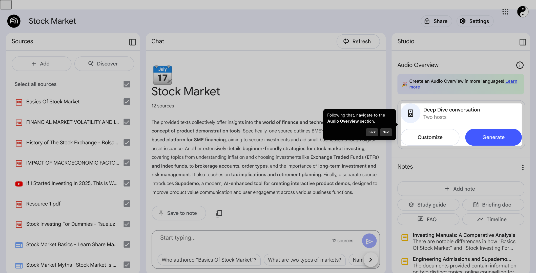Viewport: 536px width, 273px height.
Task: Generate a Timeline
Action: point(493,219)
